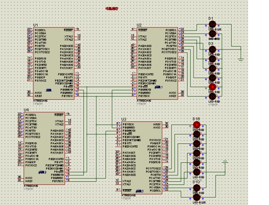Screen dimensions: 269x205
Task: Click the D1 LED at top right
Action: 212,24
